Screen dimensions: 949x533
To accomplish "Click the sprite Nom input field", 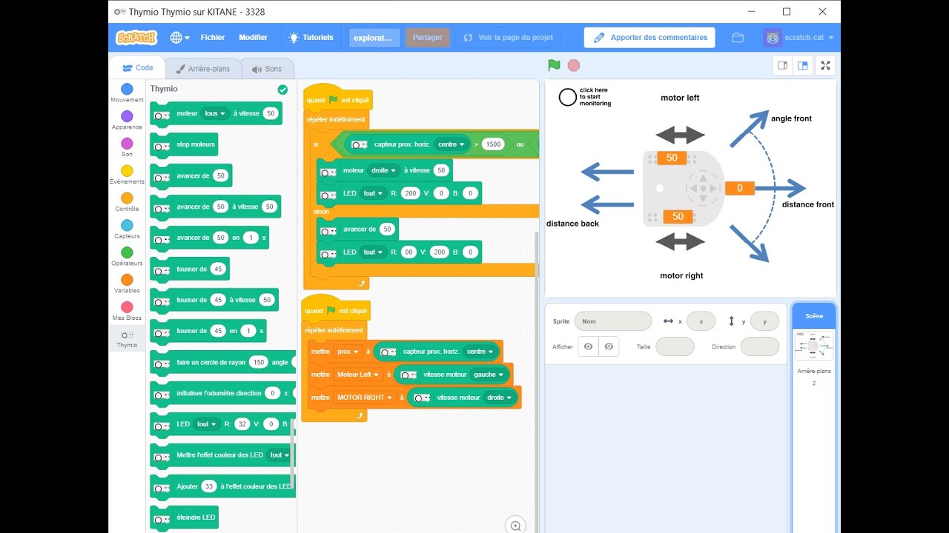I will coord(612,321).
